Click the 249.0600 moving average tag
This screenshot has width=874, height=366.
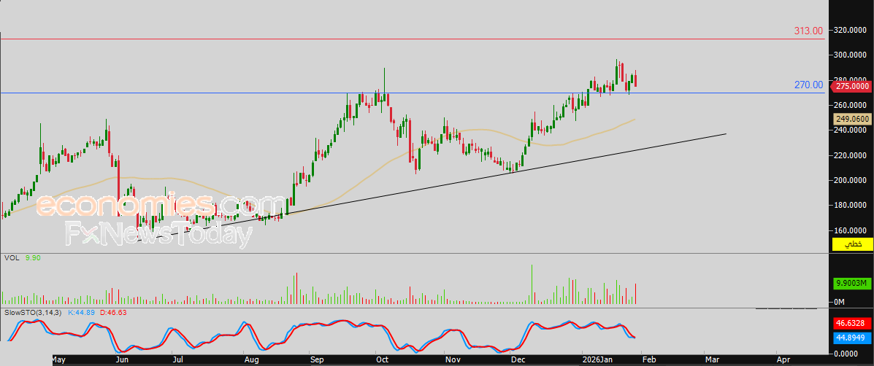pos(851,118)
